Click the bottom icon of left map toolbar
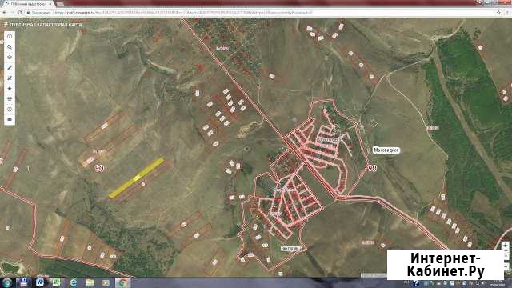512x288 pixels. (x=10, y=119)
